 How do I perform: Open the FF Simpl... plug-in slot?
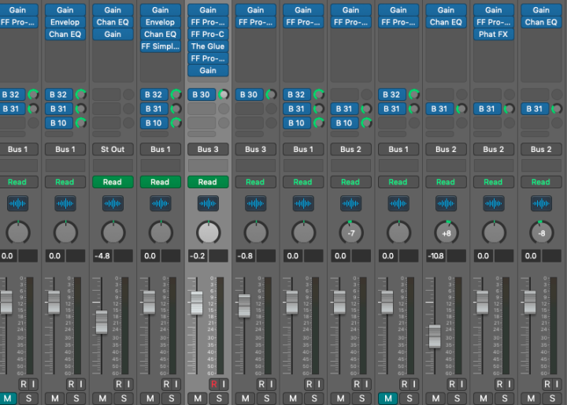pyautogui.click(x=161, y=46)
